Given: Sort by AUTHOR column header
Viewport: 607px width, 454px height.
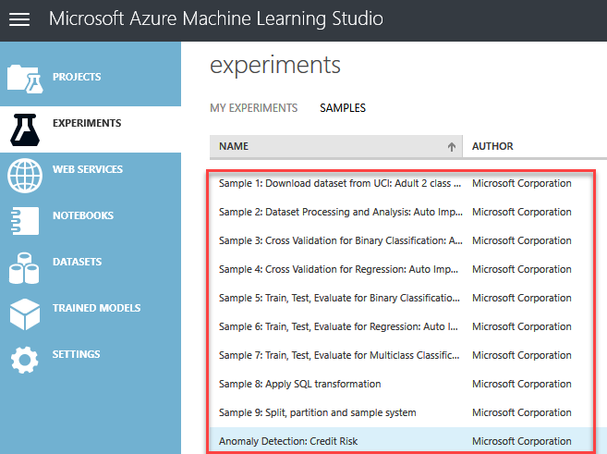Looking at the screenshot, I should tap(492, 146).
